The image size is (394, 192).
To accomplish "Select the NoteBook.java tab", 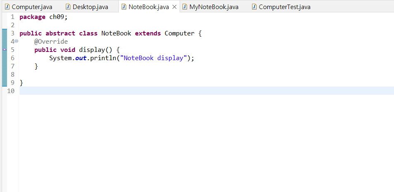I will (149, 7).
